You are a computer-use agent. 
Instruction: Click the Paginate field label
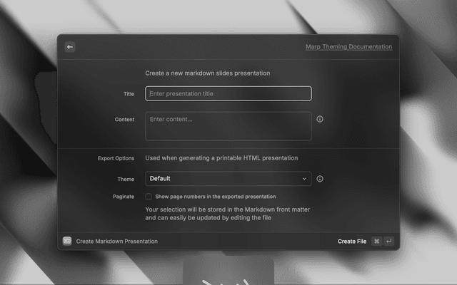(x=123, y=197)
